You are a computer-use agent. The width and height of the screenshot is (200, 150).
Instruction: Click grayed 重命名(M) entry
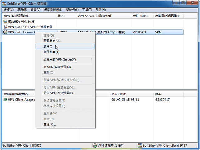tap(65, 113)
